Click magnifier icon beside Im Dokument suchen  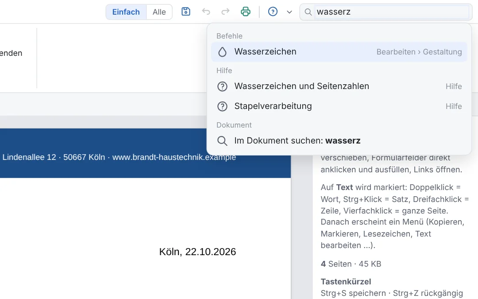[222, 141]
